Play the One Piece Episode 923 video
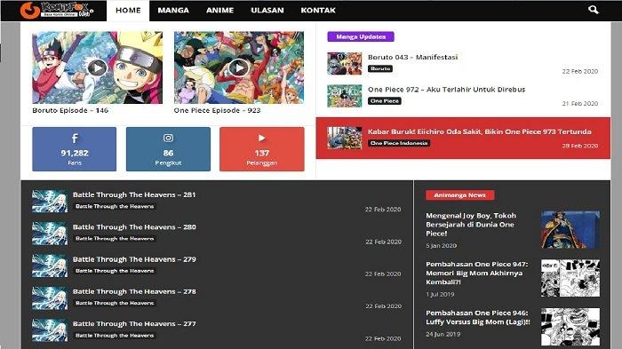 [x=239, y=67]
